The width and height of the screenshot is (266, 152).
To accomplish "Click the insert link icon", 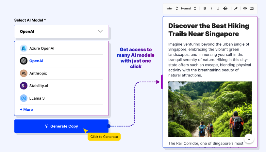I will click(245, 8).
